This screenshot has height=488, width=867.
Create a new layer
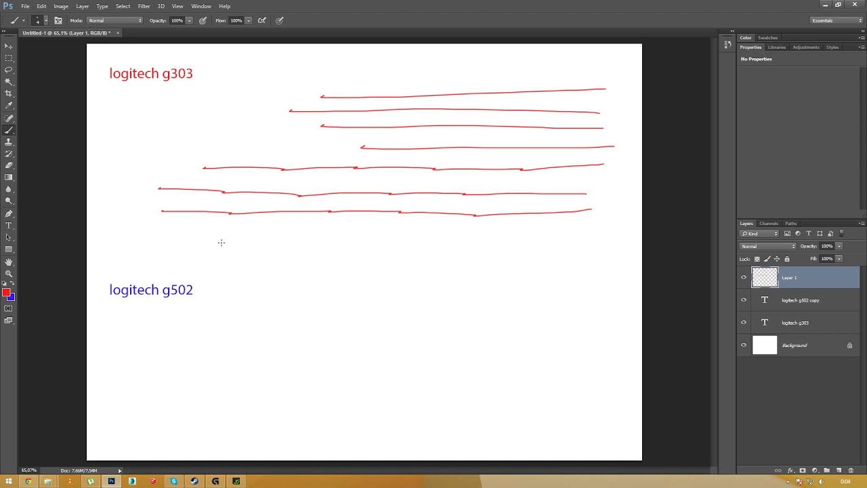click(x=839, y=470)
